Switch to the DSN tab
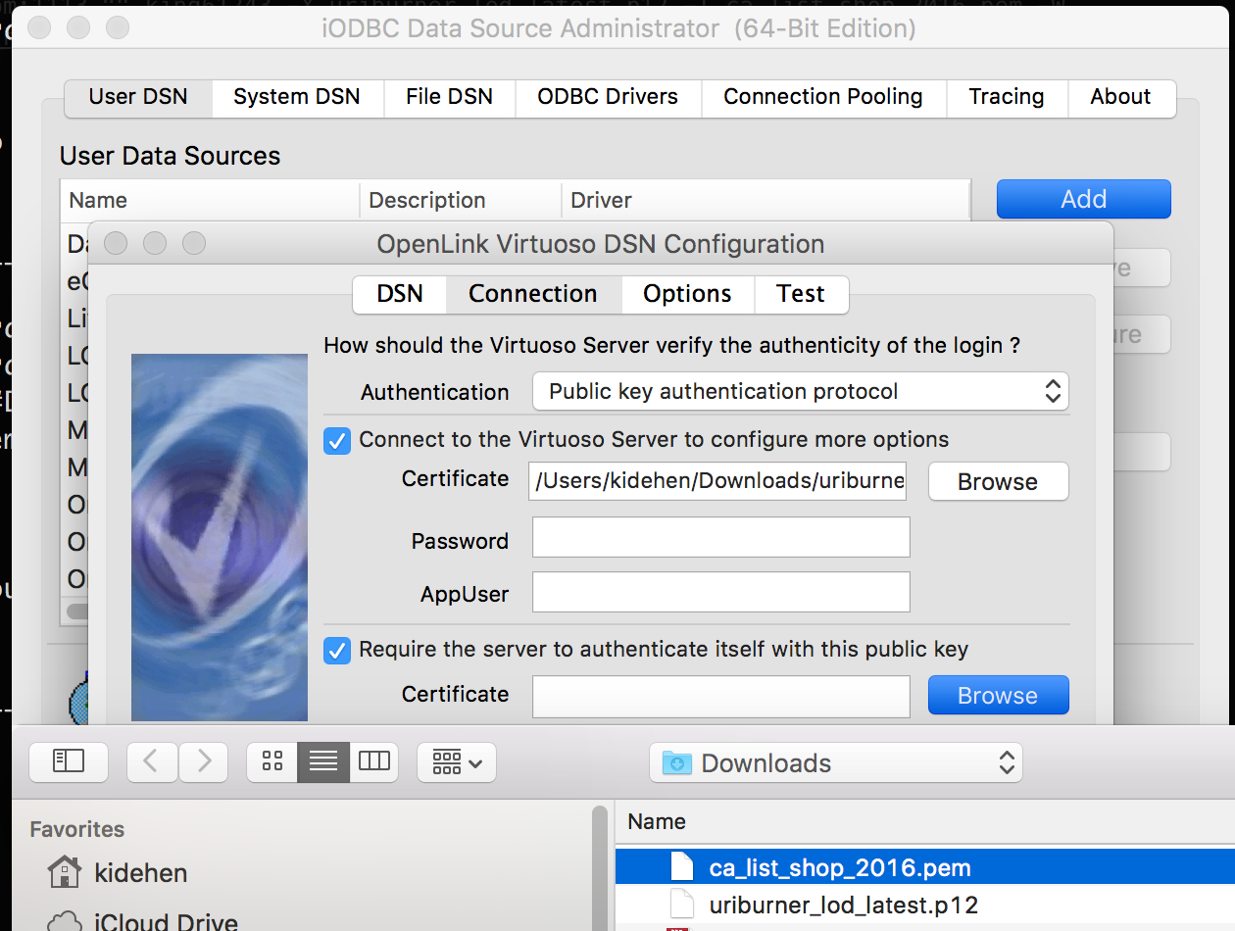Viewport: 1235px width, 931px height. coord(400,294)
